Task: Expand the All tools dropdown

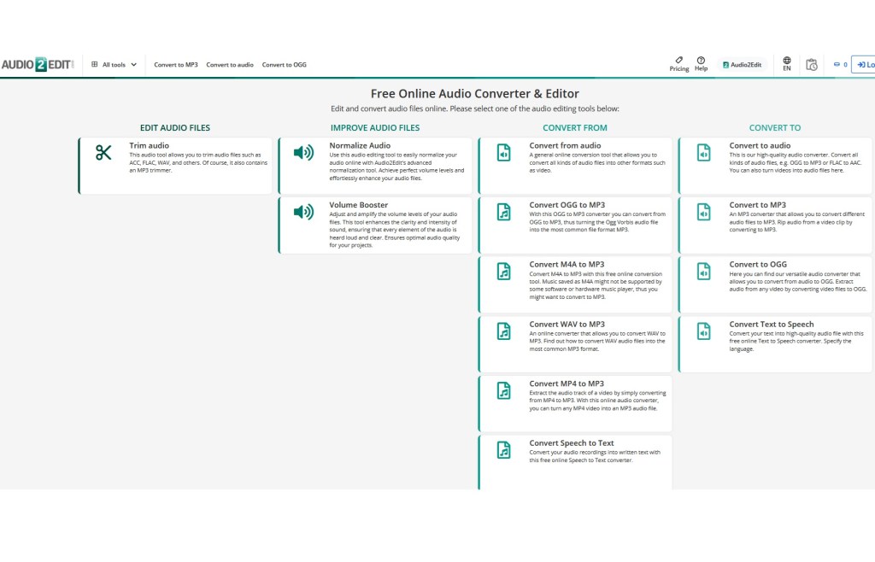Action: tap(115, 65)
